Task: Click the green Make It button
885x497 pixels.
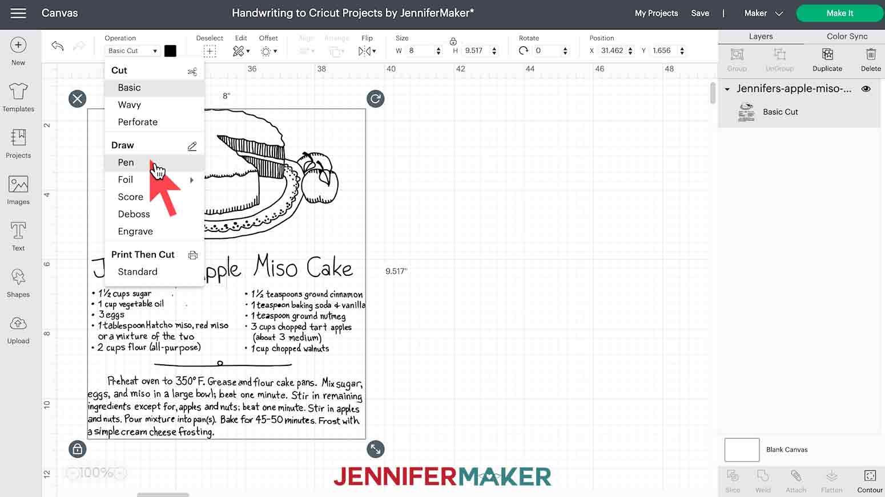Action: [x=839, y=13]
